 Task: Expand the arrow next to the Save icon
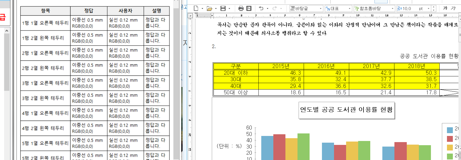click(x=230, y=9)
